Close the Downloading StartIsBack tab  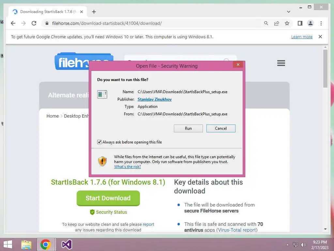coord(81,12)
